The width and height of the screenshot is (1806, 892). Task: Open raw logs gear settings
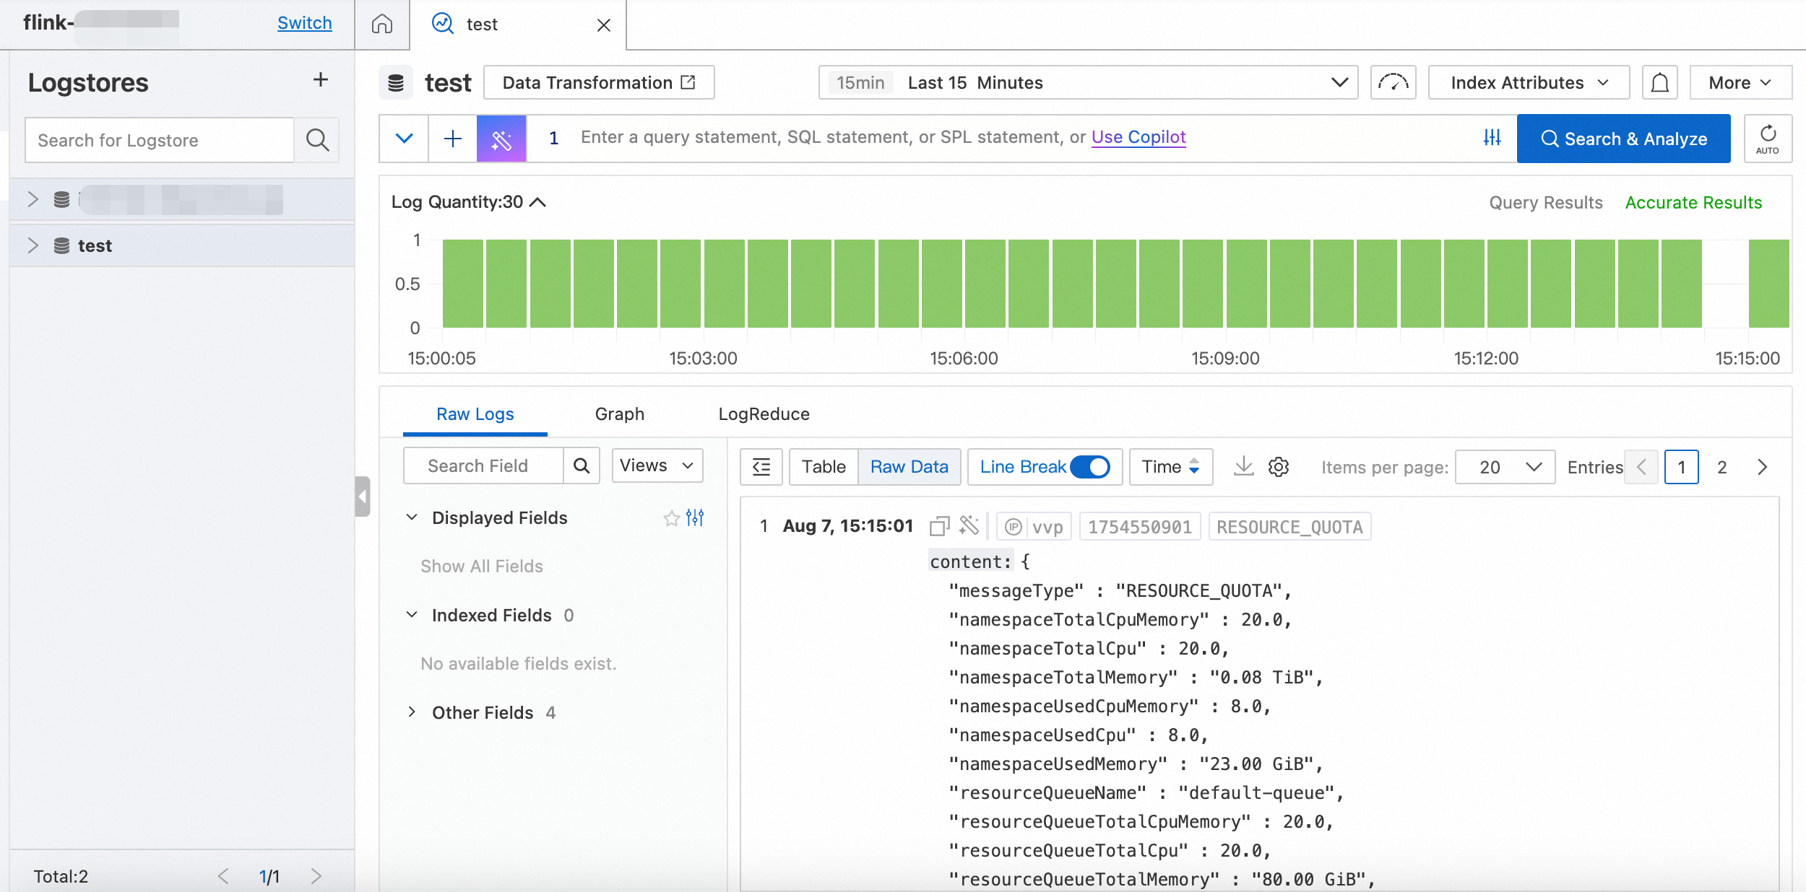click(x=1279, y=467)
